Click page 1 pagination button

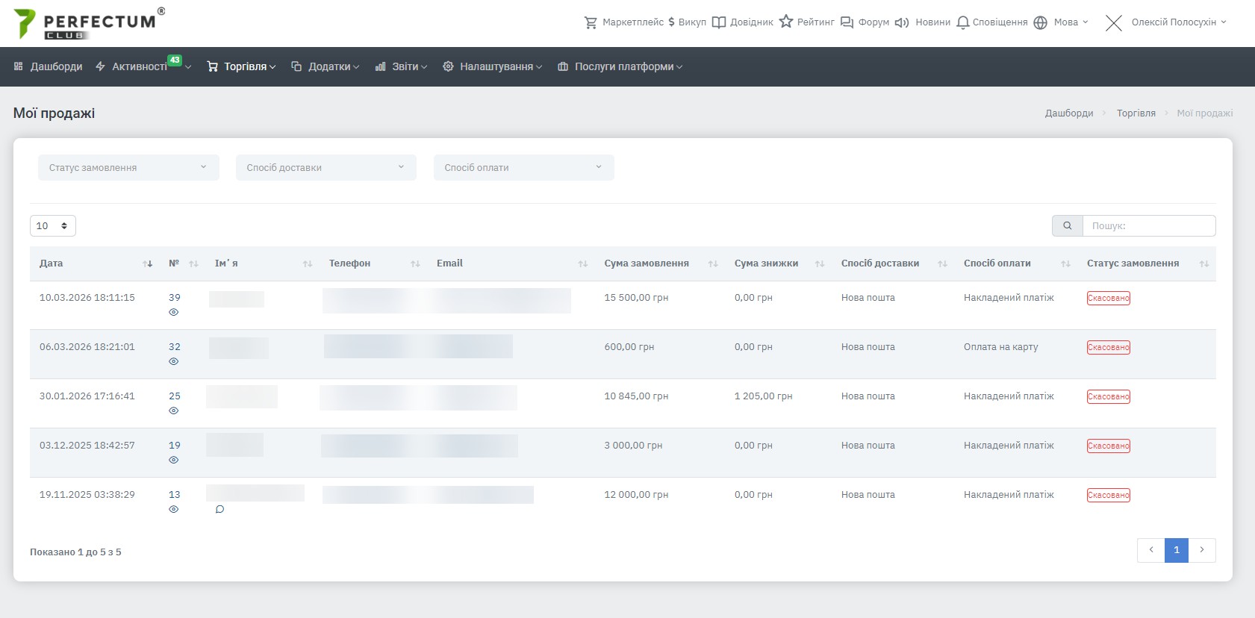pos(1176,550)
